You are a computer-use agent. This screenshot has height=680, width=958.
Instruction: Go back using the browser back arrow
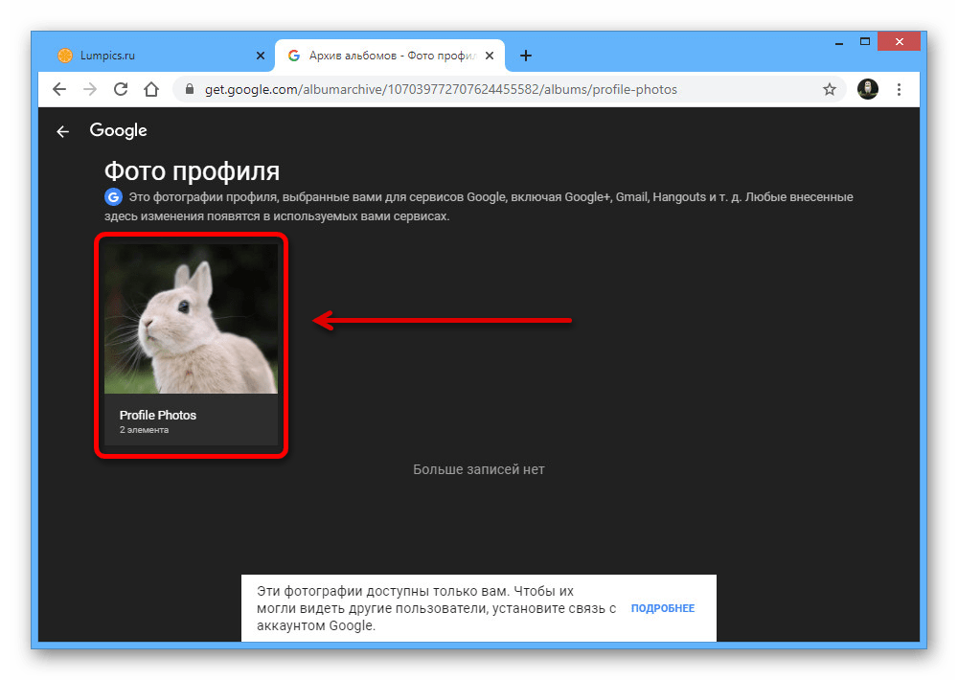pos(59,89)
